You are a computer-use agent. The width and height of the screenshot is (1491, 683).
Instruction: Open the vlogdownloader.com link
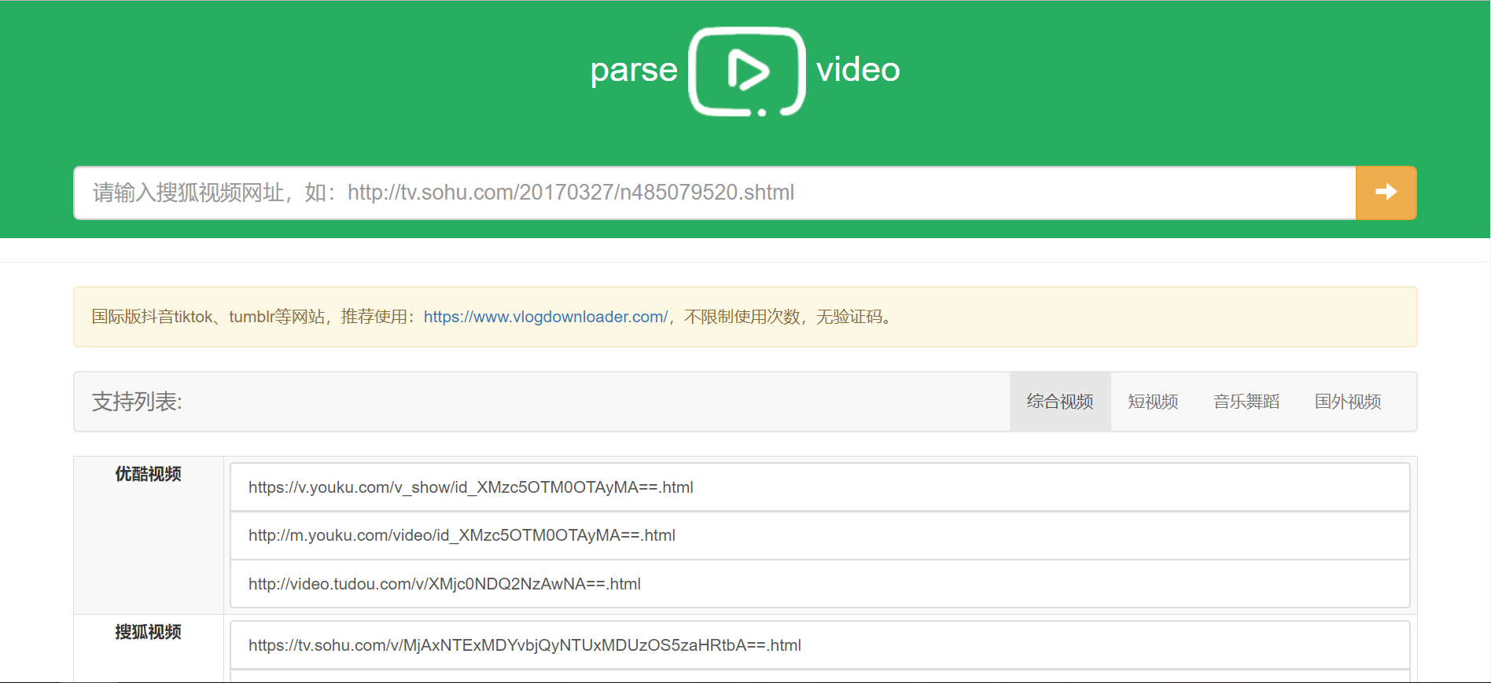546,317
